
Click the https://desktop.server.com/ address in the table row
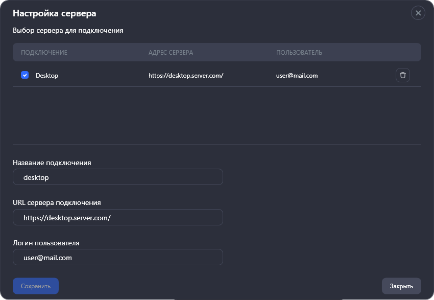(x=186, y=76)
